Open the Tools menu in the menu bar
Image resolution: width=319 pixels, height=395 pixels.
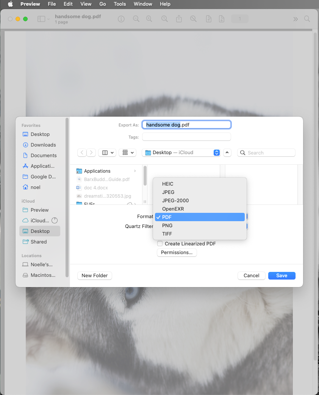(x=120, y=4)
